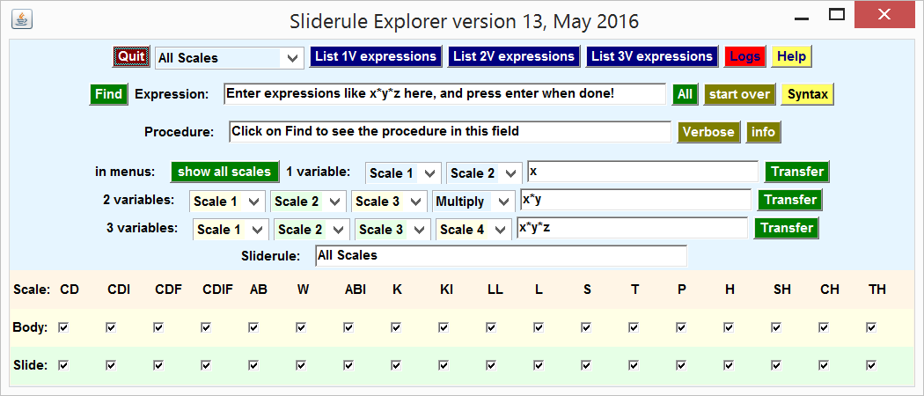Click the green Find button
924x396 pixels.
tap(108, 94)
